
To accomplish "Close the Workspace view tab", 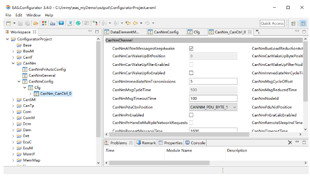I will [x=35, y=32].
